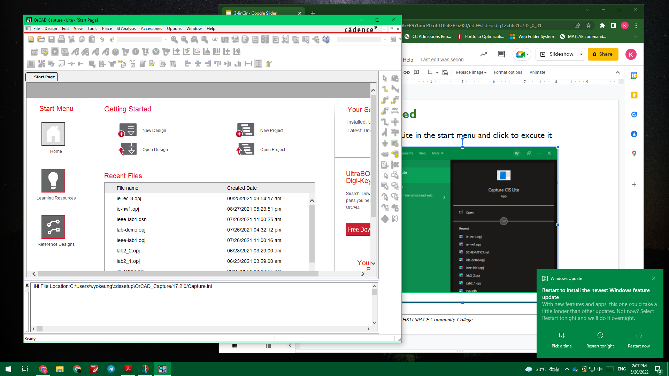Click the Format options button in Slides

coord(508,72)
